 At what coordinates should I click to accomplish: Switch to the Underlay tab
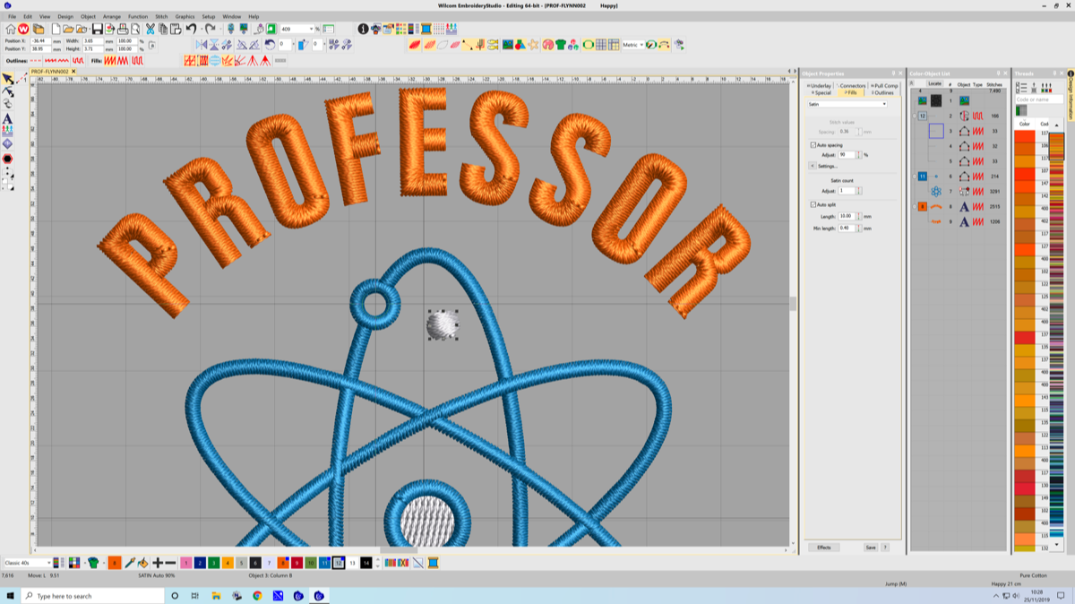coord(819,86)
